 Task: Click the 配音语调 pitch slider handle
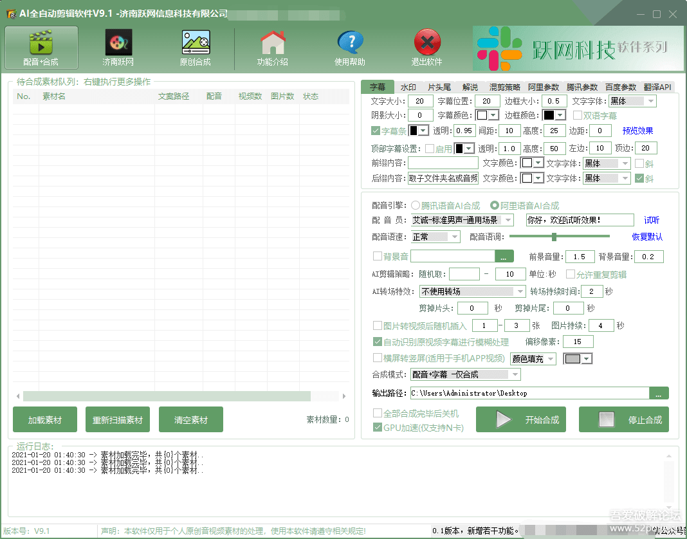(554, 237)
